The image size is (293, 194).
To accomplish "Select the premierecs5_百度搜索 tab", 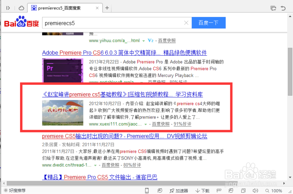I will 65,8.
